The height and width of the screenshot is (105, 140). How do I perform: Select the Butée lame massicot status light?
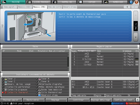37,90
